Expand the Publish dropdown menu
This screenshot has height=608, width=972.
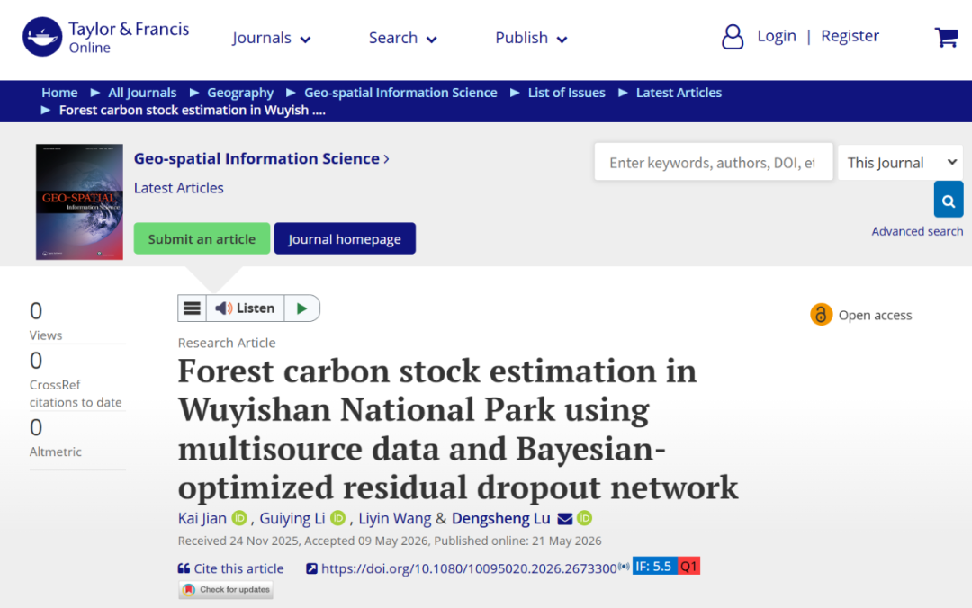pyautogui.click(x=531, y=38)
